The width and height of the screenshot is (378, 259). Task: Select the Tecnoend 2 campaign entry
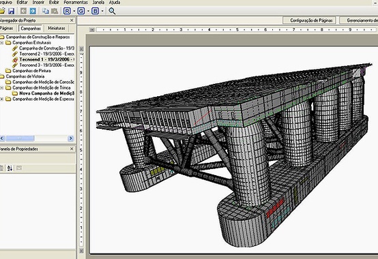47,54
